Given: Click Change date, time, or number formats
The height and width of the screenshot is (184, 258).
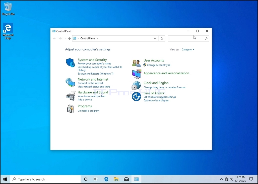Looking at the screenshot, I should click(164, 87).
